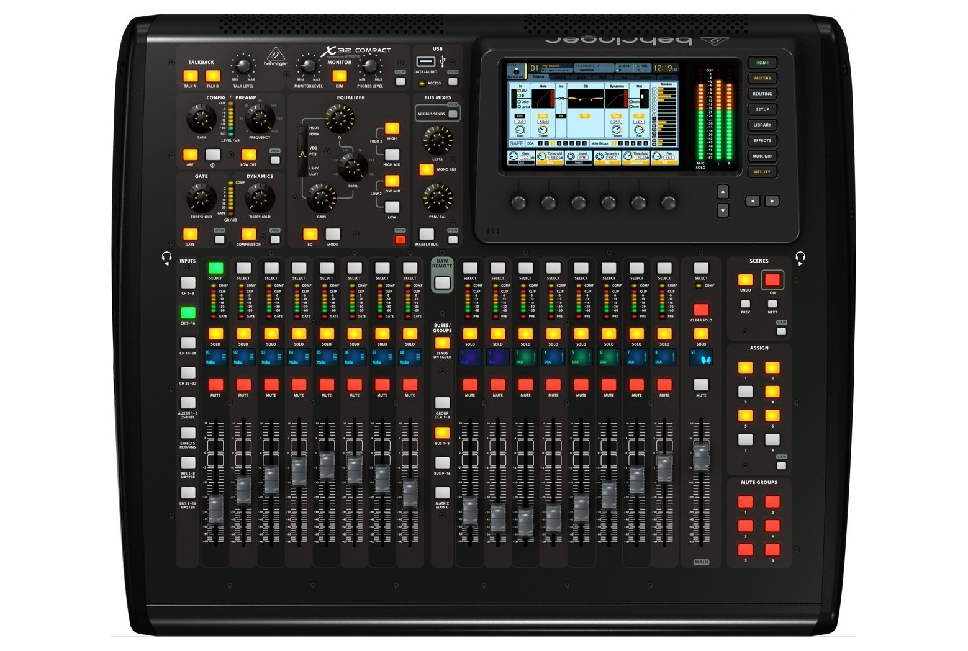Solo channel 02

[x=243, y=334]
